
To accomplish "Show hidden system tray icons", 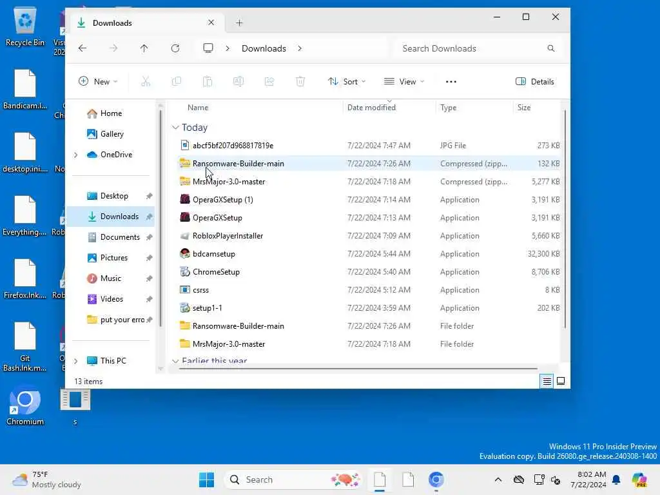I will pos(498,480).
